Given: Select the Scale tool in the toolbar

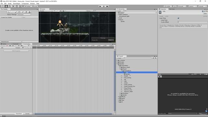Looking at the screenshot, I should click(13, 6).
